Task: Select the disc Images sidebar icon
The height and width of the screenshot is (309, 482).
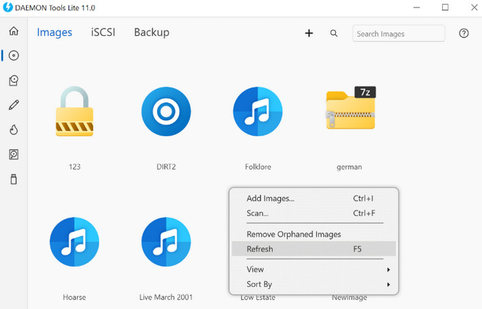Action: (14, 56)
